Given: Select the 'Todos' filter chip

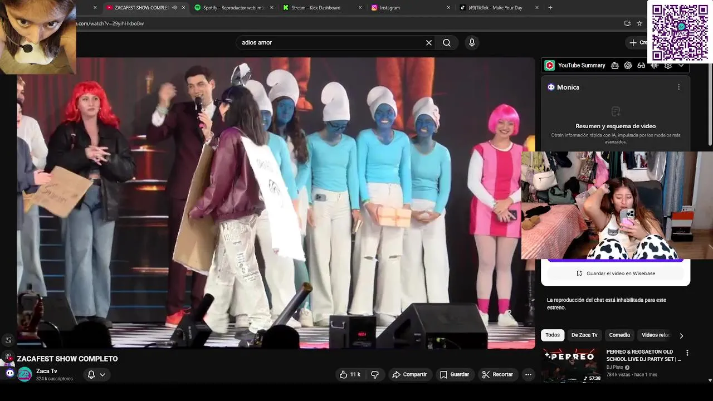Looking at the screenshot, I should coord(553,335).
